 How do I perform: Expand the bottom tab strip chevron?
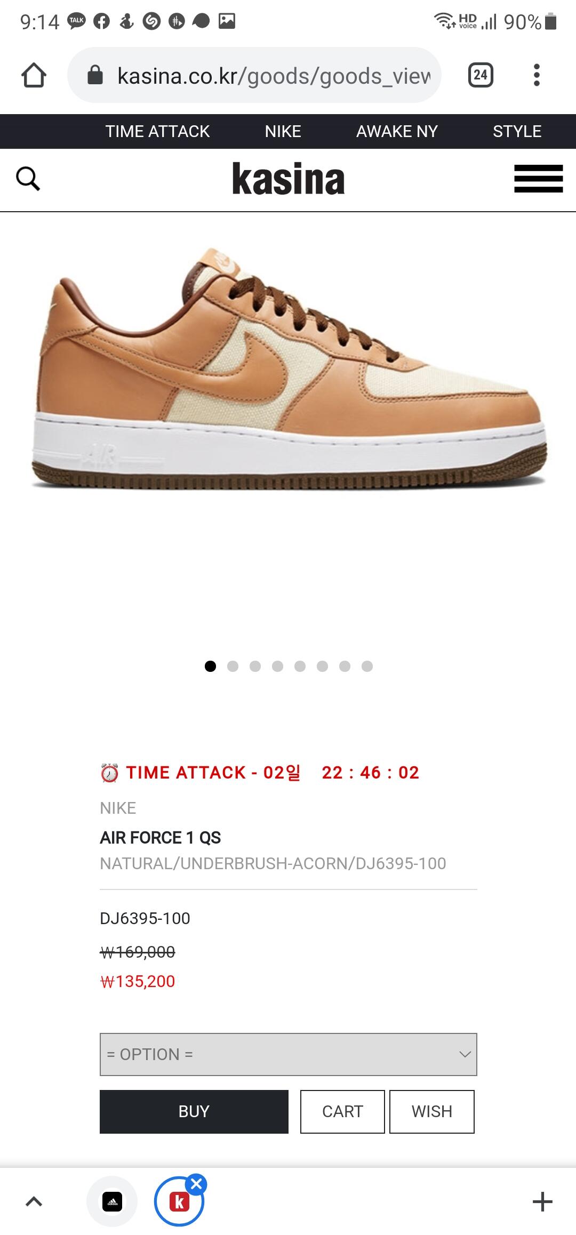coord(34,1201)
